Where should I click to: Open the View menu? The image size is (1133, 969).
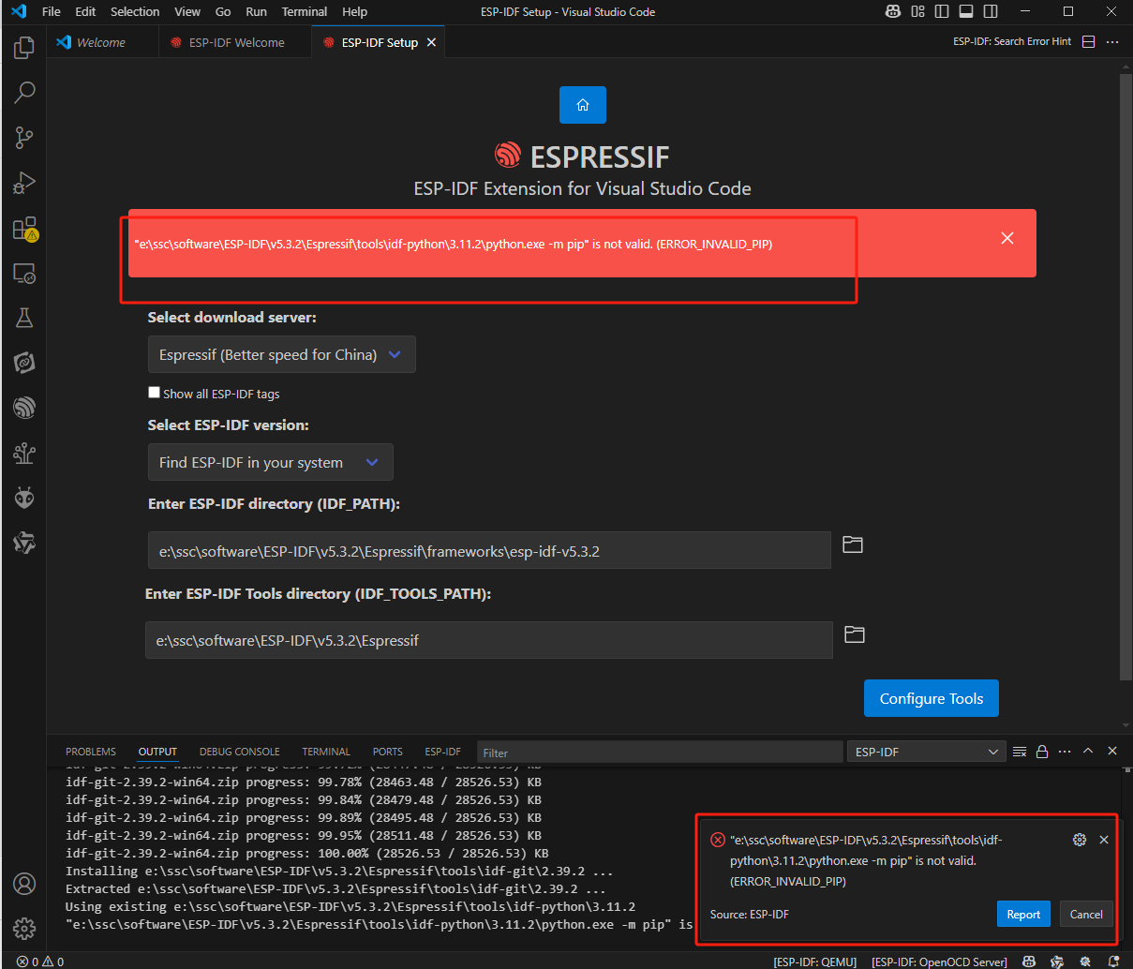pos(187,11)
